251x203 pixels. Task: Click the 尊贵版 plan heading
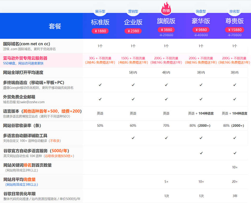235,21
